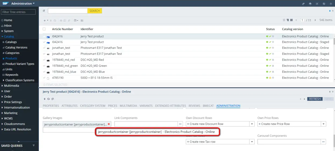
Task: Select the 1978440_md_red product row checkbox
Action: 44,60
